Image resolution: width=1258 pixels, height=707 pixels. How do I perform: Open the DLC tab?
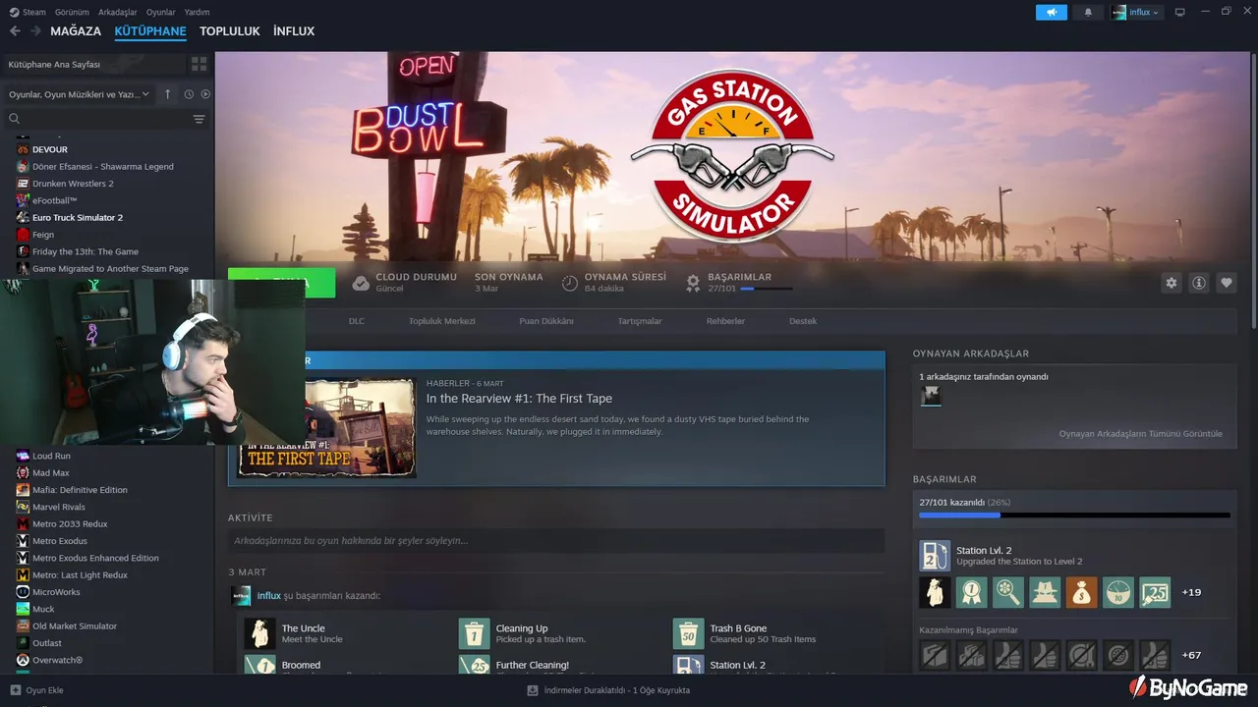tap(357, 321)
